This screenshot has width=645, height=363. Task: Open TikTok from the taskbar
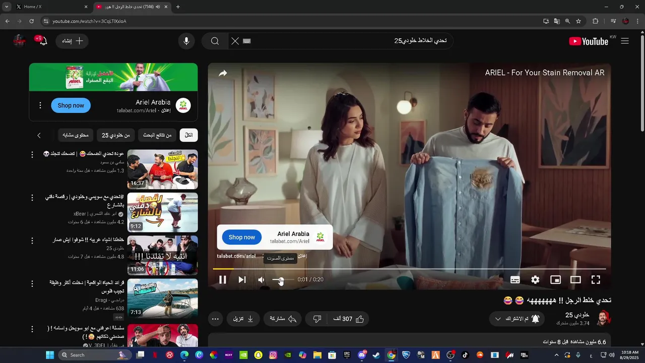tap(465, 355)
